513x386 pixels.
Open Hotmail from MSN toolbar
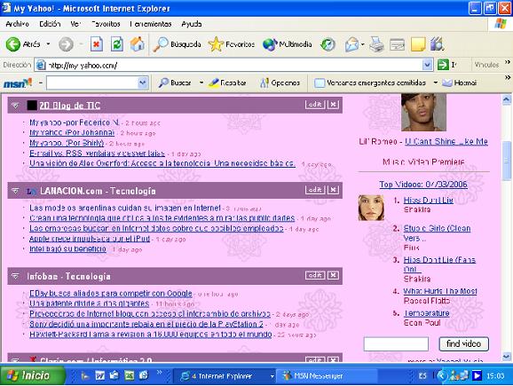[x=460, y=83]
